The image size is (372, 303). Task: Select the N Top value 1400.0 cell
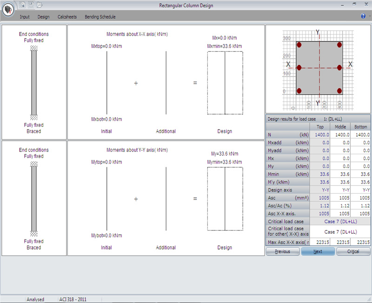(320, 135)
